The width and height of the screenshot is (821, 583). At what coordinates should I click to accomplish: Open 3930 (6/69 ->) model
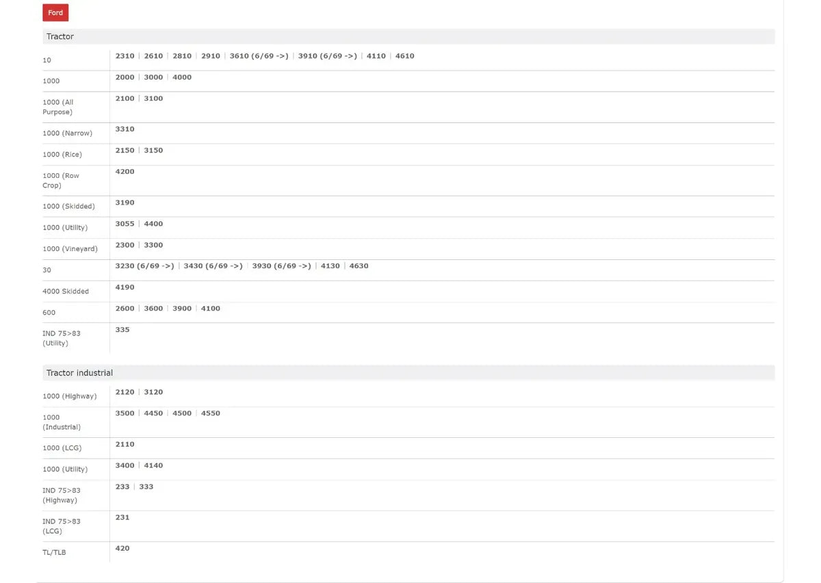click(x=282, y=266)
